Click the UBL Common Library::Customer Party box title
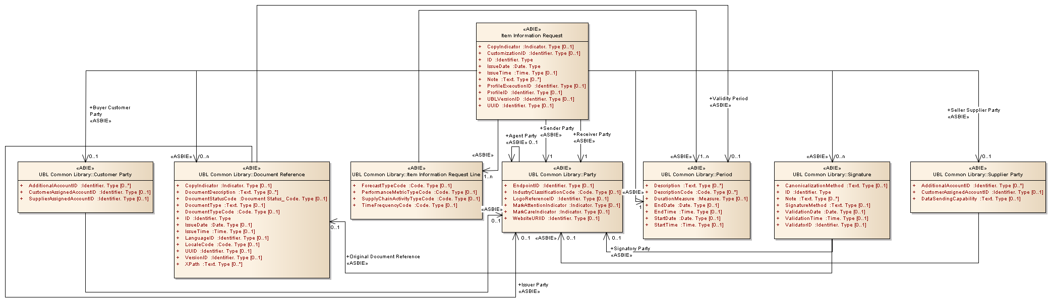 click(x=85, y=175)
